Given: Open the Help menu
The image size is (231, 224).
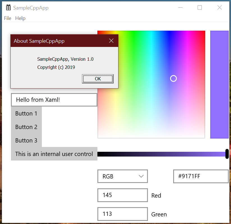Looking at the screenshot, I should (20, 18).
